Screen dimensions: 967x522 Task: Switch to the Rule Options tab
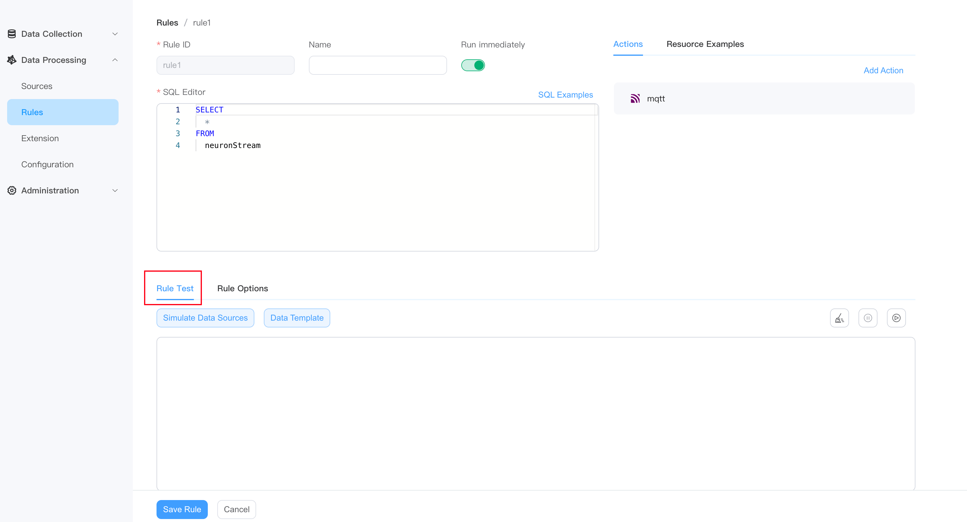[x=242, y=288]
